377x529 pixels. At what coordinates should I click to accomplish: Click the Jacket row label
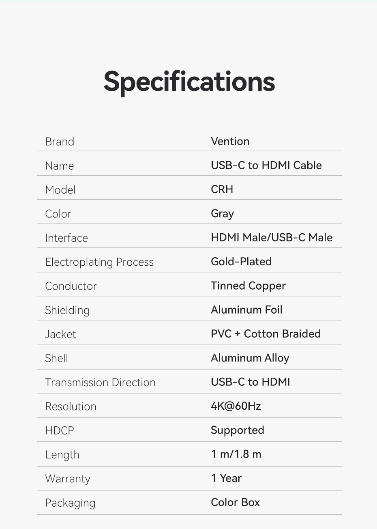(60, 334)
